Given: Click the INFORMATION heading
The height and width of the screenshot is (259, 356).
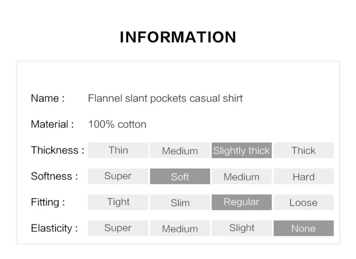Looking at the screenshot, I should (x=178, y=37).
